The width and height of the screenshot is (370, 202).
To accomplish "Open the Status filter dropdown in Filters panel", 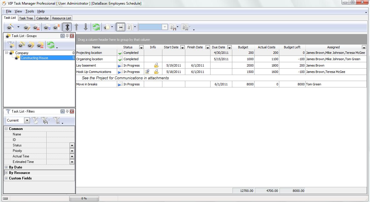I will (x=72, y=145).
